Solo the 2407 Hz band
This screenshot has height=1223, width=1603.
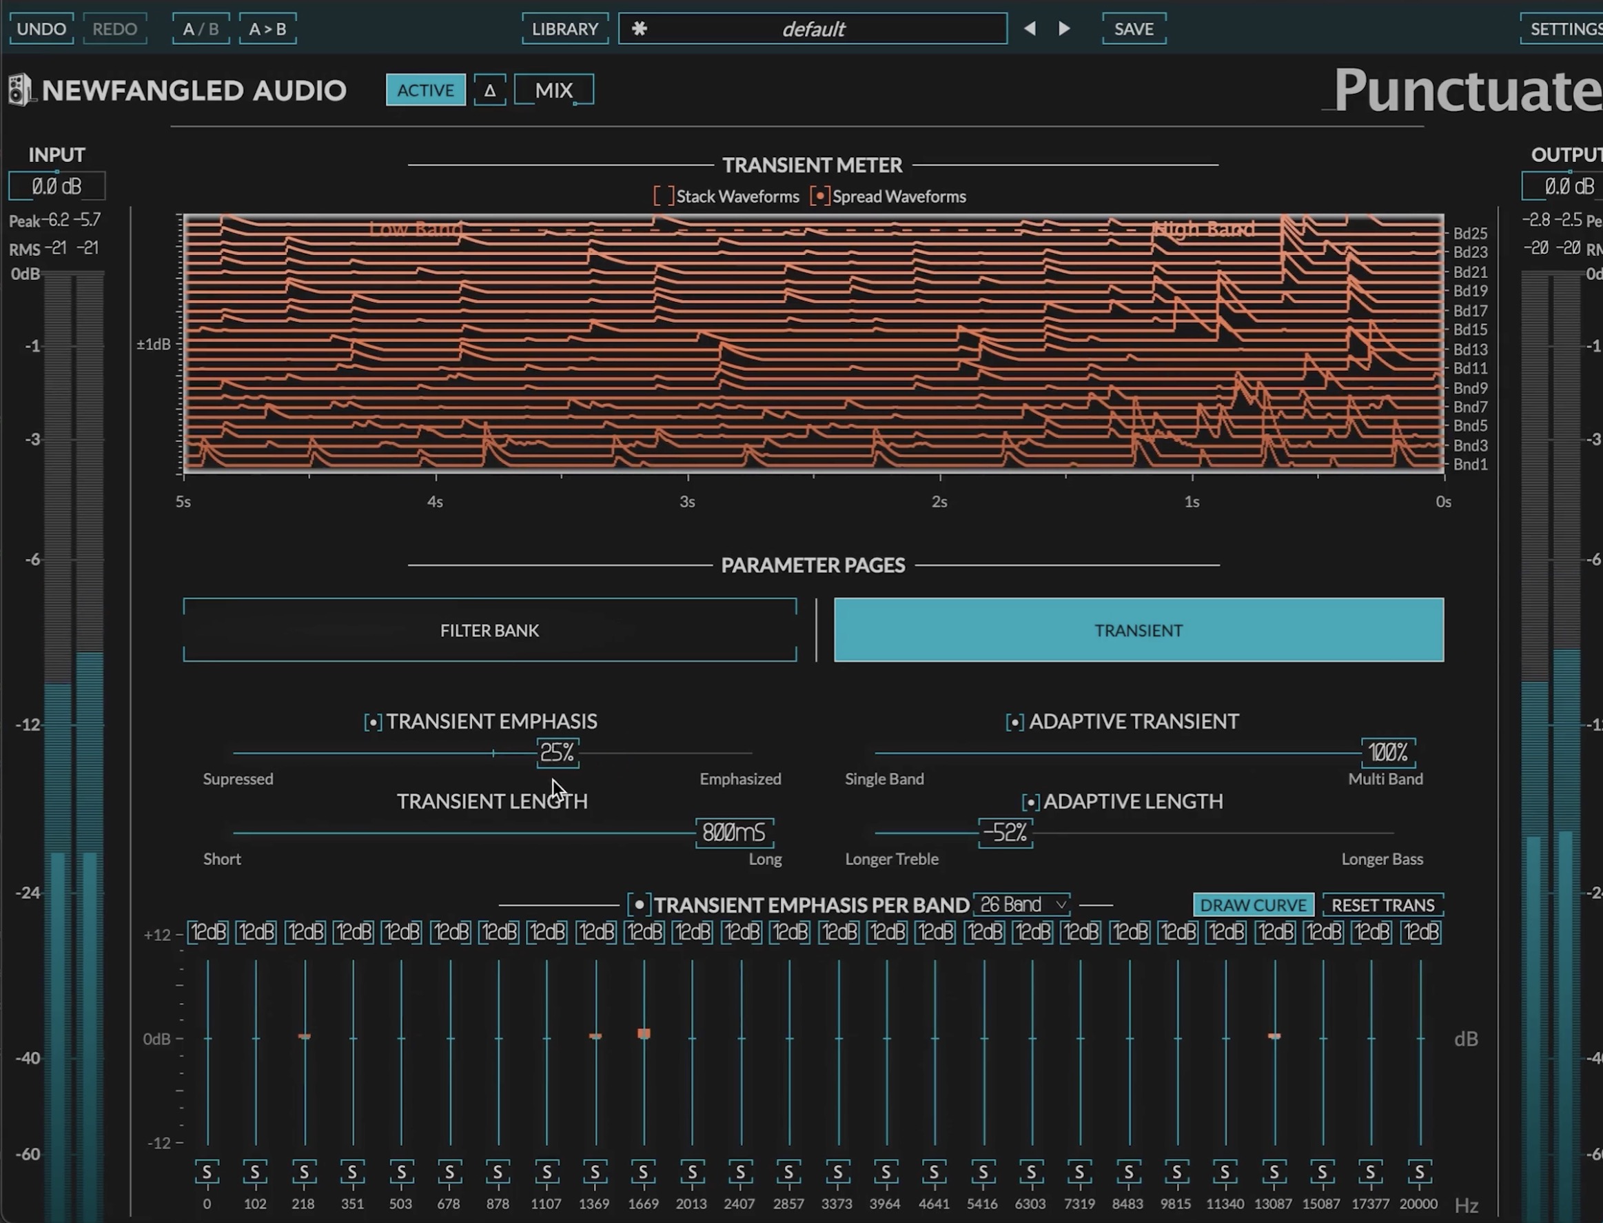click(741, 1172)
